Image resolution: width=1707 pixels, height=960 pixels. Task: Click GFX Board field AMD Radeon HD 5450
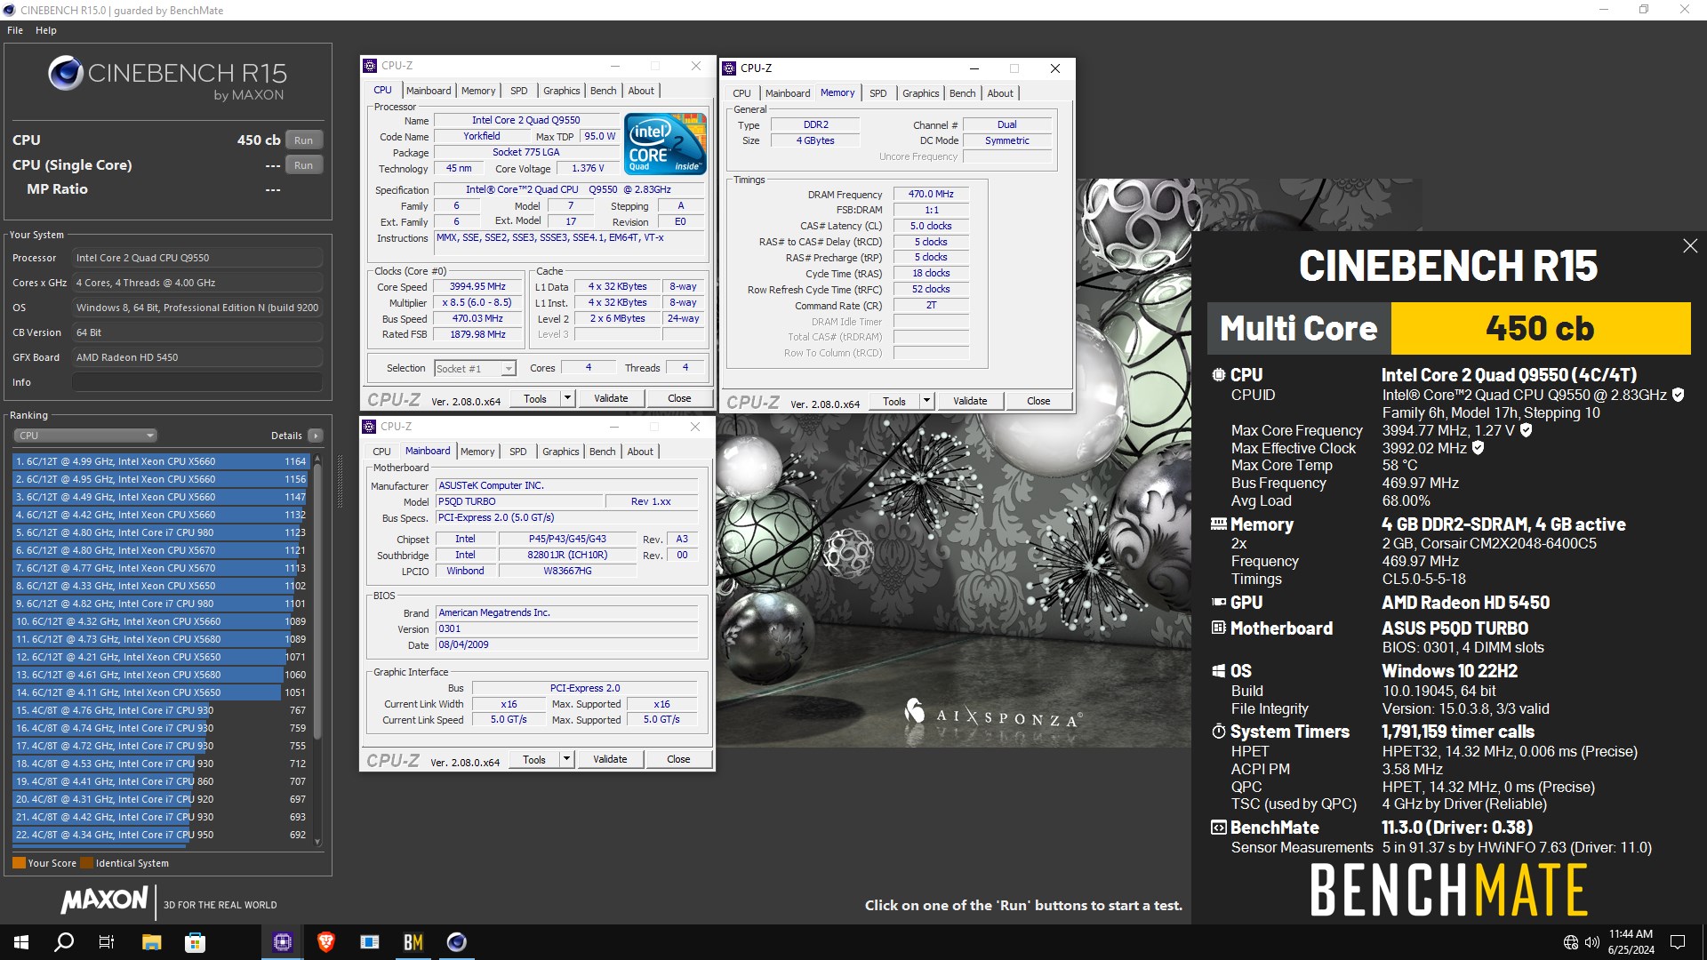196,357
